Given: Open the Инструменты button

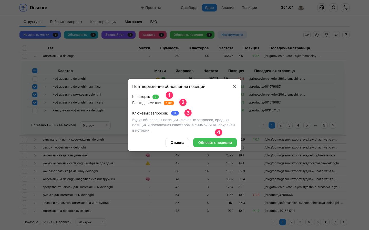Looking at the screenshot, I should coord(232,35).
